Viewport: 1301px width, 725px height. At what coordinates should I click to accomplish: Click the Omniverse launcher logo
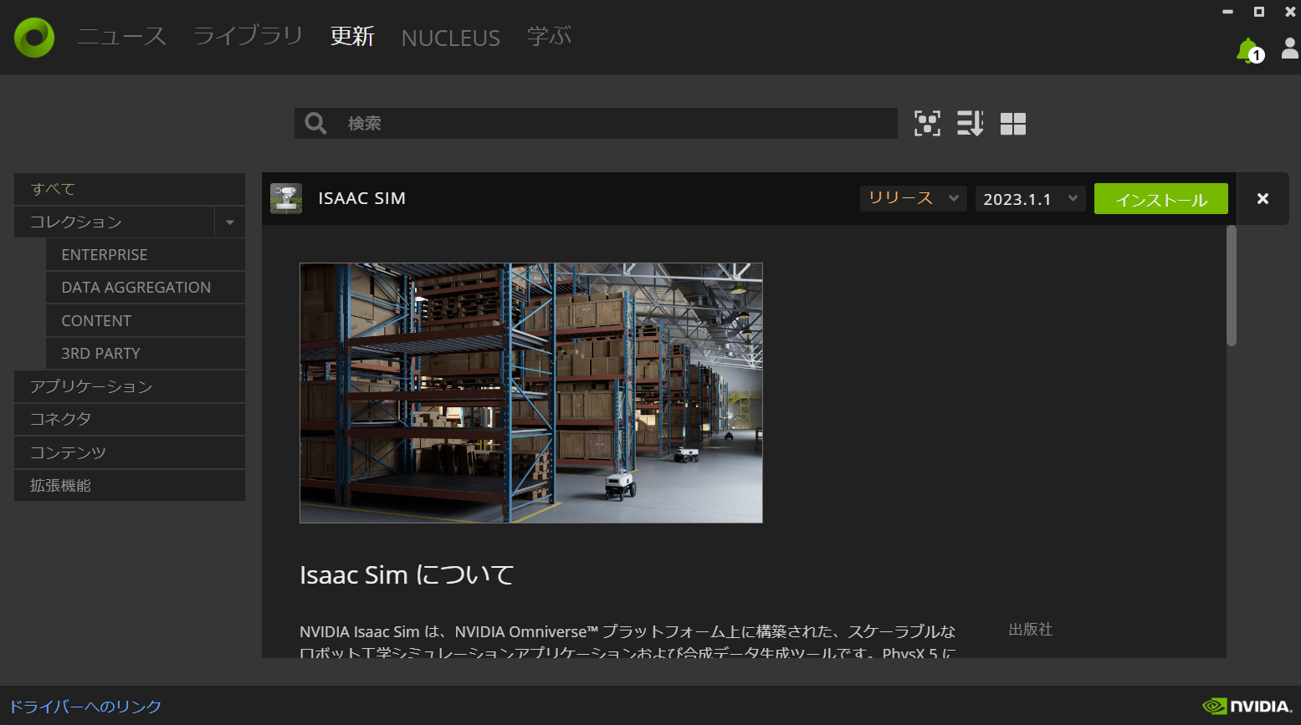(33, 37)
